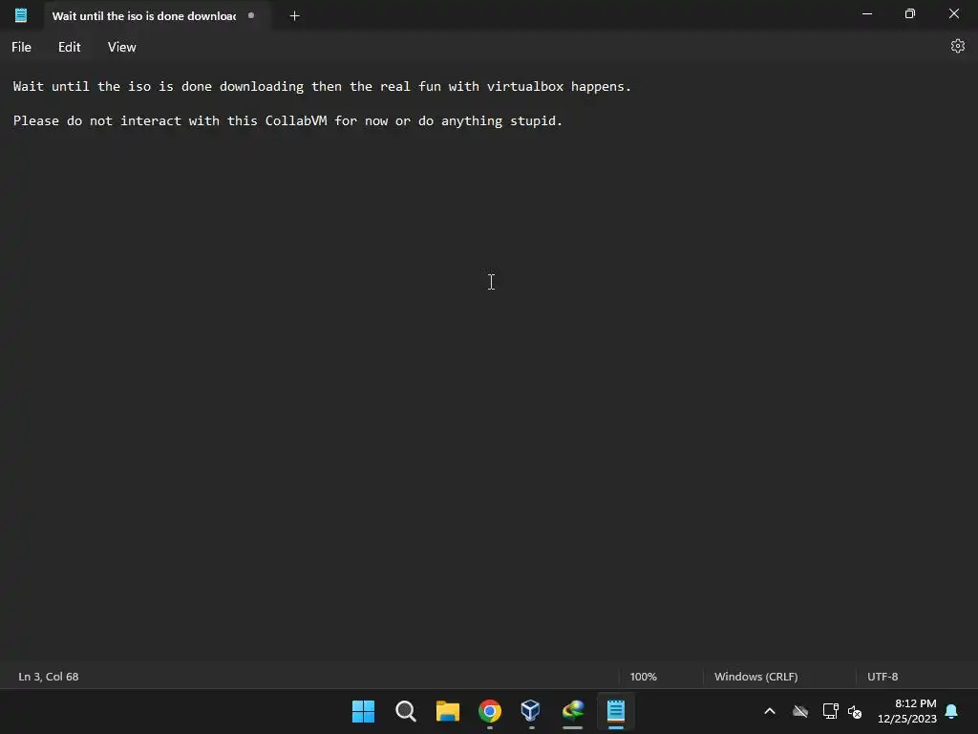Add a new Notepad tab
This screenshot has height=734, width=978.
294,16
